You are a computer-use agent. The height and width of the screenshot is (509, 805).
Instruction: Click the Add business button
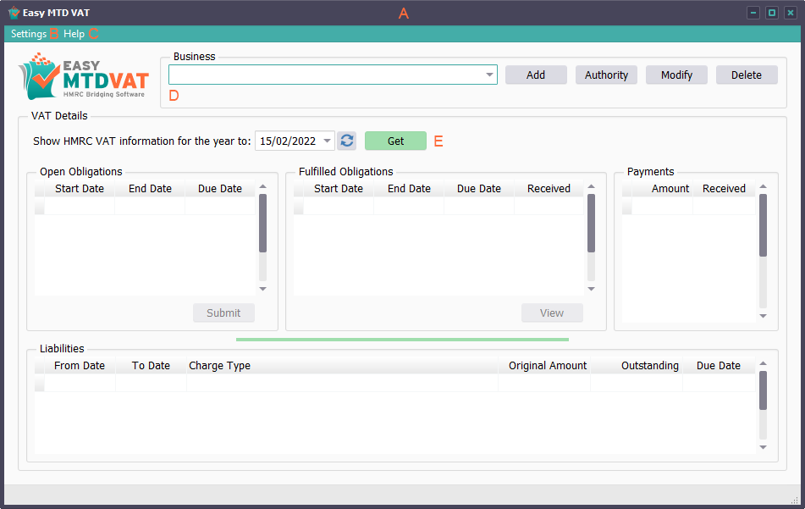pyautogui.click(x=536, y=75)
